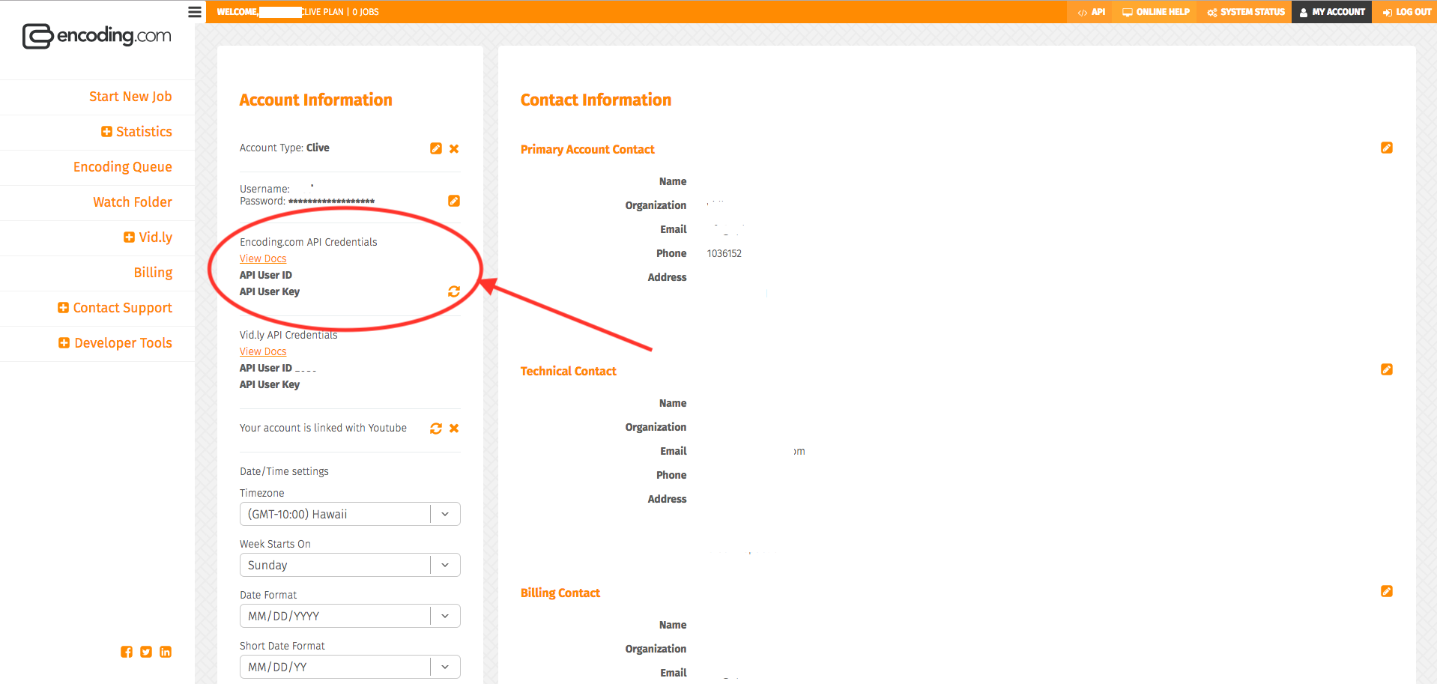Cancel the account plan with X icon
This screenshot has height=684, width=1437.
pos(454,148)
